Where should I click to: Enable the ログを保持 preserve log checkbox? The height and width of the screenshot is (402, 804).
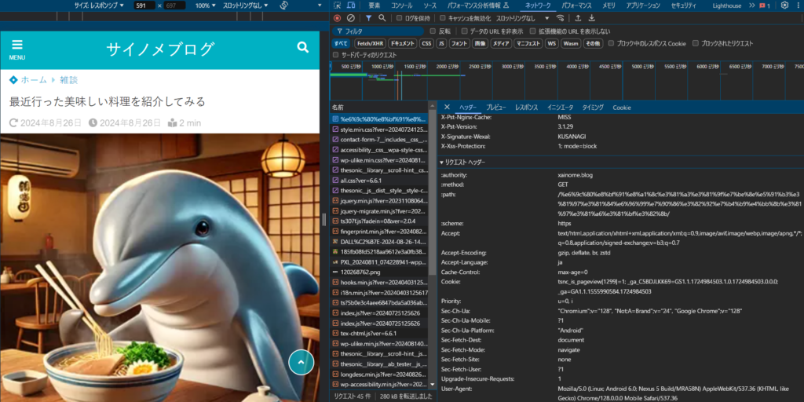(399, 18)
